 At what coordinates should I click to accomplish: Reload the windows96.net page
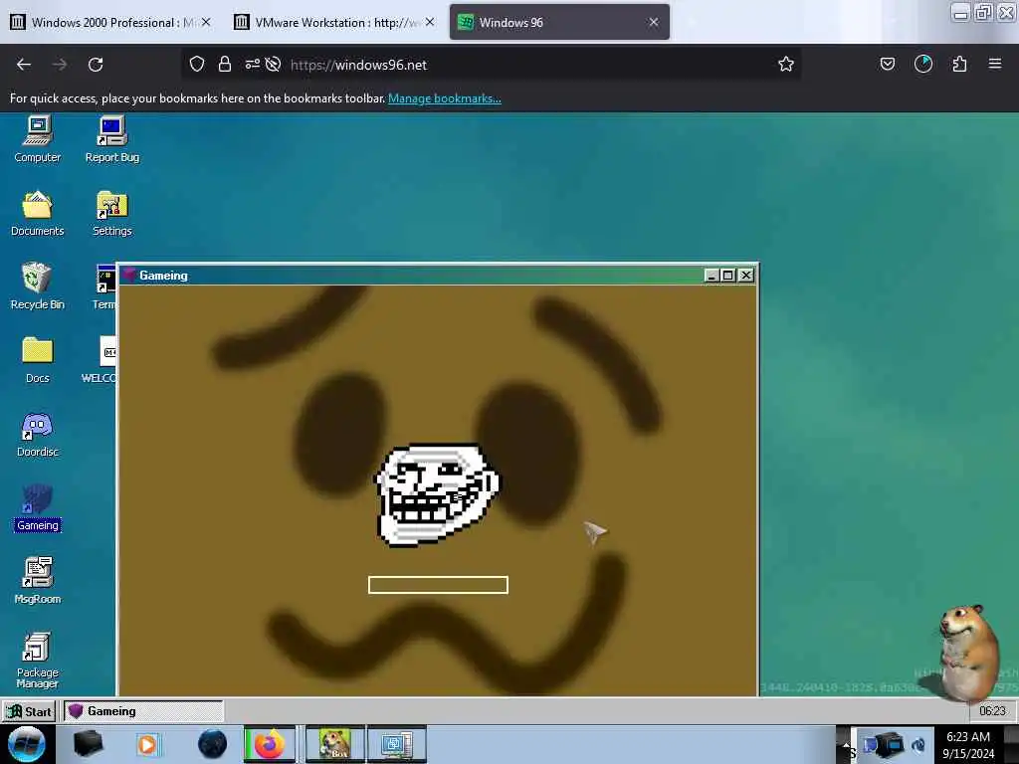point(96,65)
